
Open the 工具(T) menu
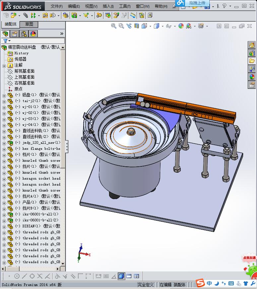point(125,6)
